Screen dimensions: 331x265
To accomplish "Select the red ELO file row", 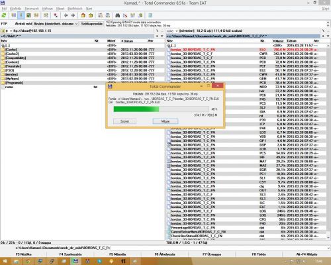I will (246, 50).
